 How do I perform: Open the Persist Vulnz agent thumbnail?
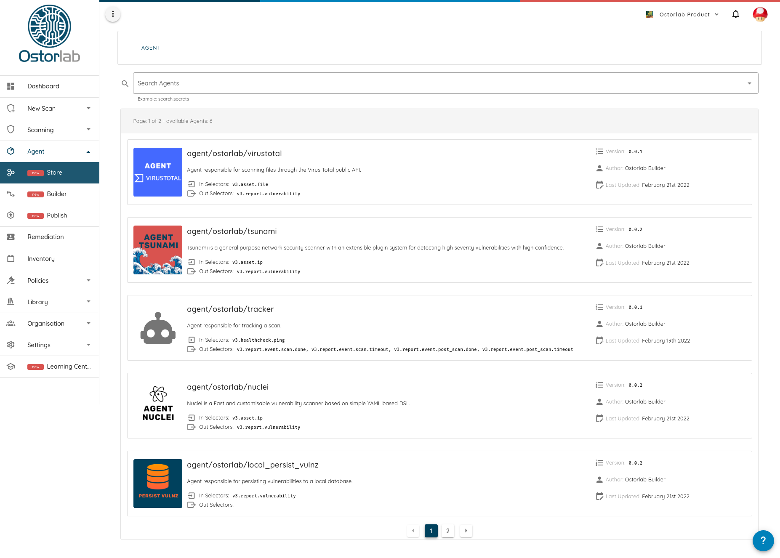(x=158, y=484)
